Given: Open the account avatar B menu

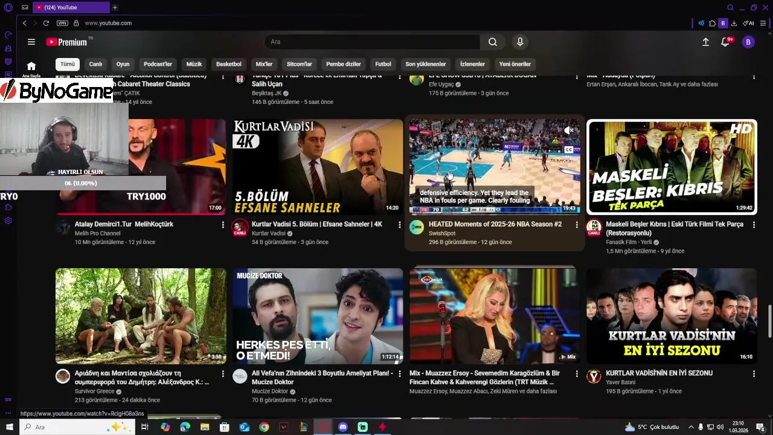Looking at the screenshot, I should [748, 42].
